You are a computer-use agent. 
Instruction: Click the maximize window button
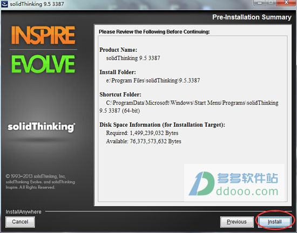tap(271, 3)
